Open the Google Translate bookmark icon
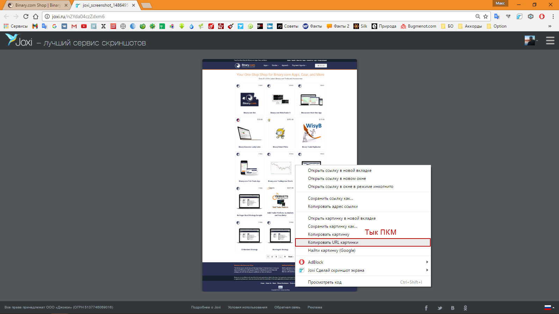The height and width of the screenshot is (314, 559). point(44,26)
